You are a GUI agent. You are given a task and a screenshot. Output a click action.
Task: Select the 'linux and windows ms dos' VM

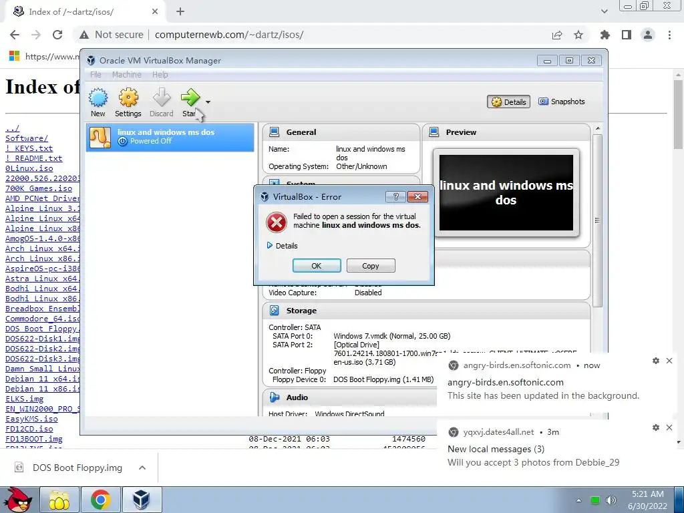170,137
